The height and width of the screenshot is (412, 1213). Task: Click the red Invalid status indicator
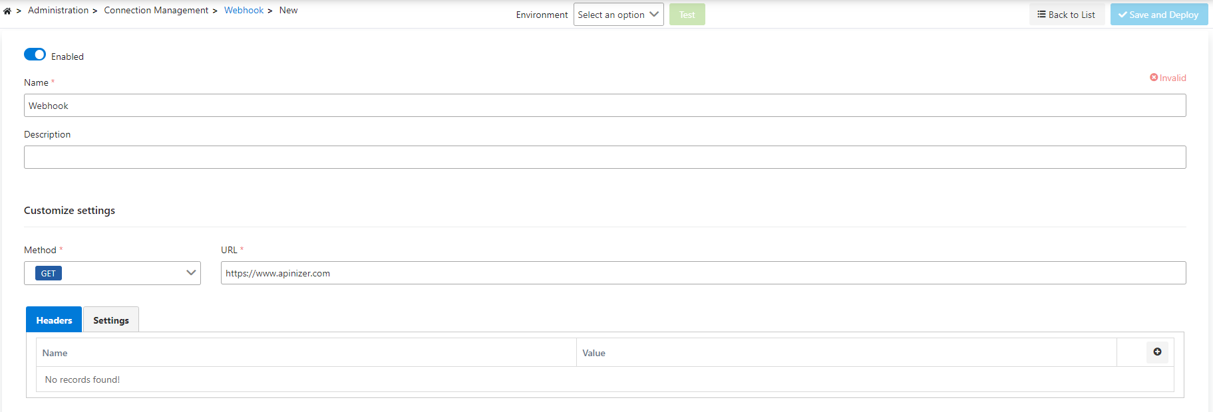coord(1168,78)
